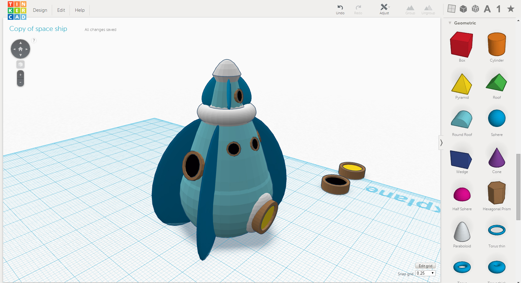Click the Redo button
521x283 pixels.
[x=358, y=9]
